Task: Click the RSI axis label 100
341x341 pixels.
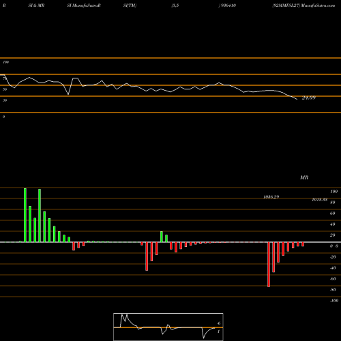Action: (5, 62)
